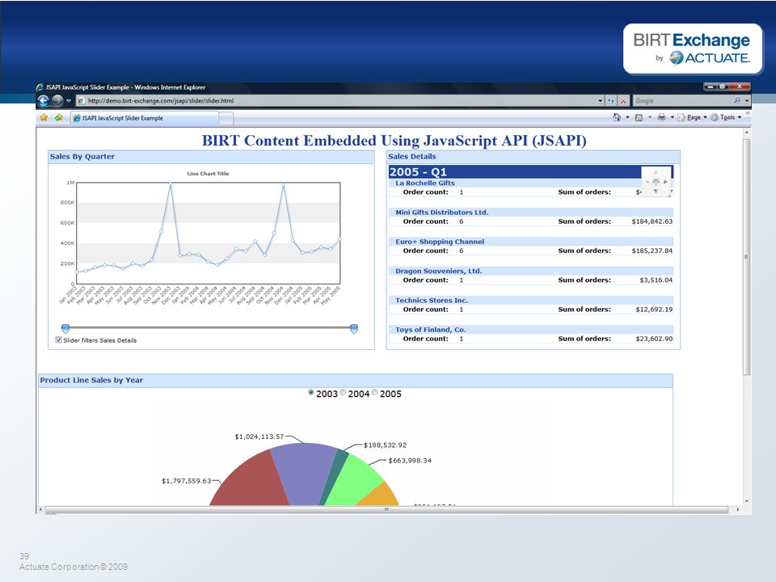Click the Refresh page icon
776x582 pixels.
click(x=611, y=100)
